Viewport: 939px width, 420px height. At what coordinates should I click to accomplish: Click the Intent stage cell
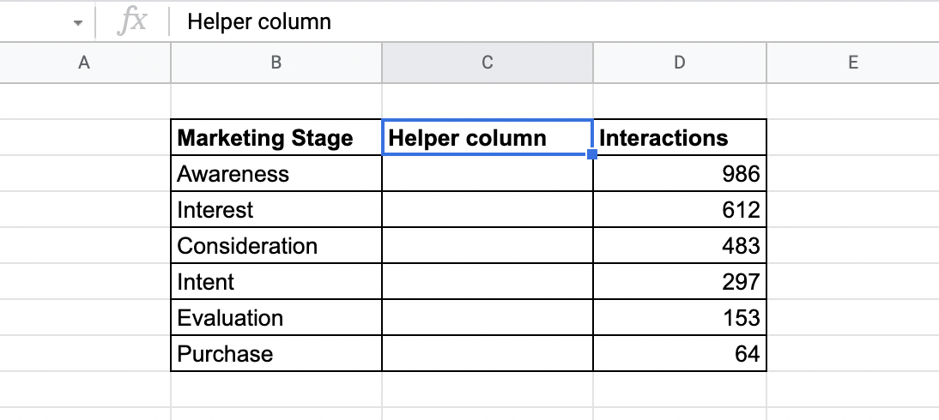pyautogui.click(x=276, y=282)
